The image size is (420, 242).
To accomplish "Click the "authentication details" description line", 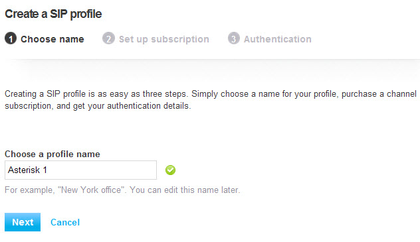I will tap(98, 106).
